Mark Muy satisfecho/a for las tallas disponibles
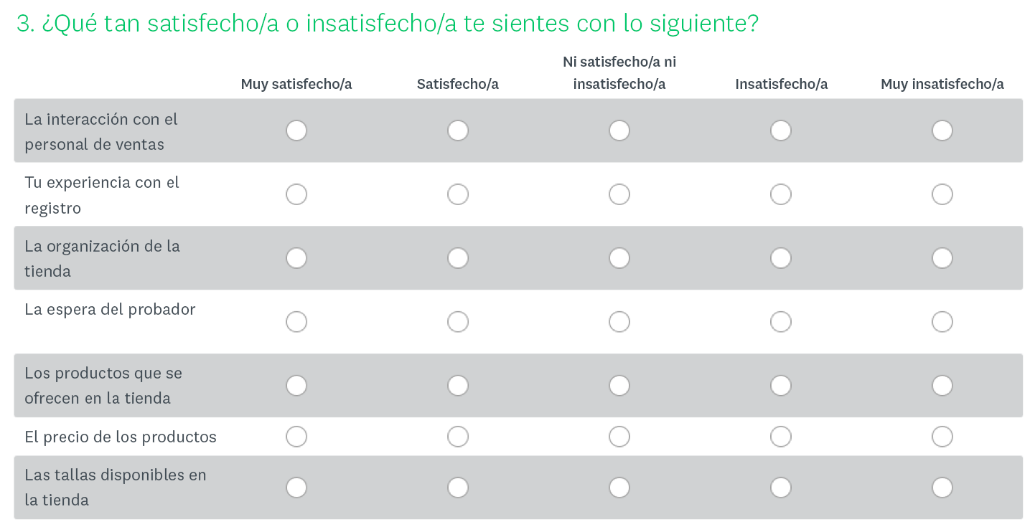 (296, 487)
